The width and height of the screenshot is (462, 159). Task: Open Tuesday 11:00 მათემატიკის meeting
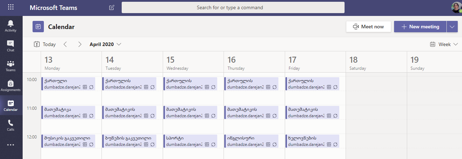pos(129,112)
